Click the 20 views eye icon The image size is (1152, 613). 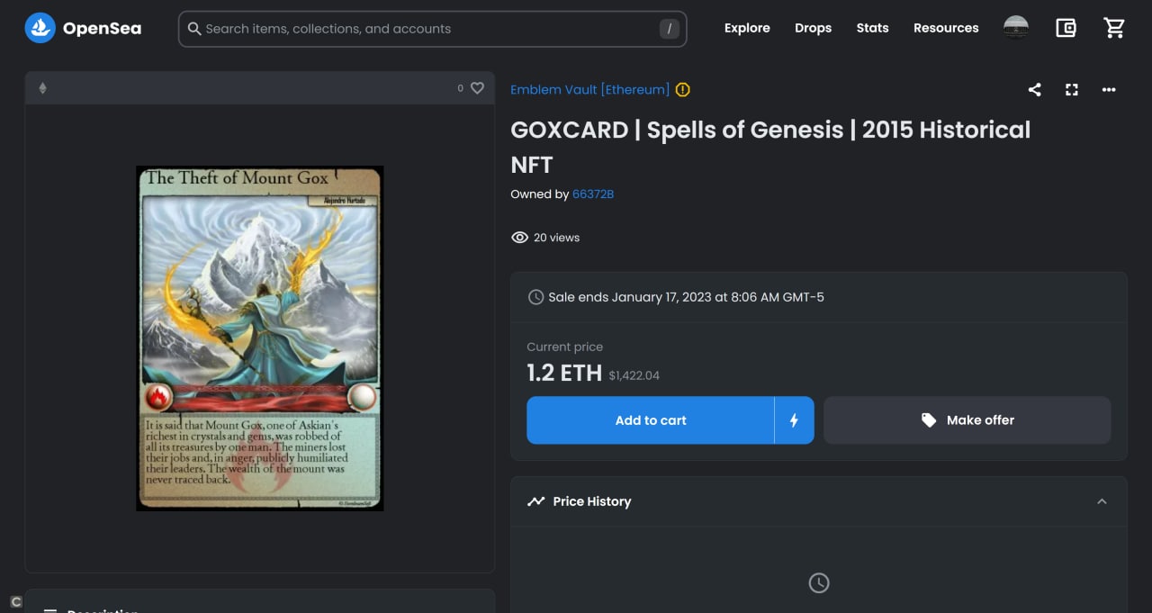click(x=519, y=238)
